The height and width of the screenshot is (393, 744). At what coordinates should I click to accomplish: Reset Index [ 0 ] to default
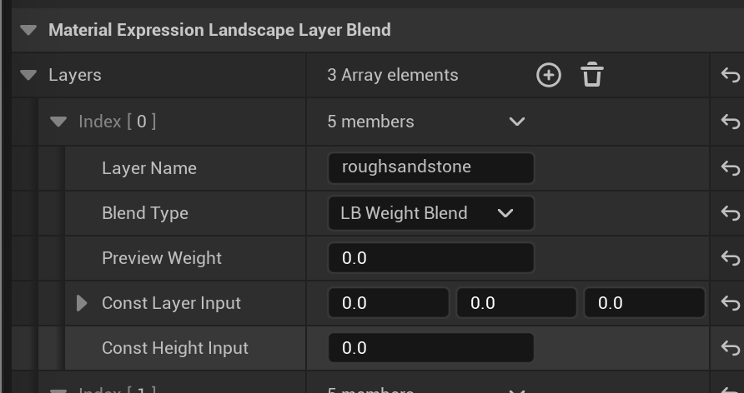[x=730, y=122]
